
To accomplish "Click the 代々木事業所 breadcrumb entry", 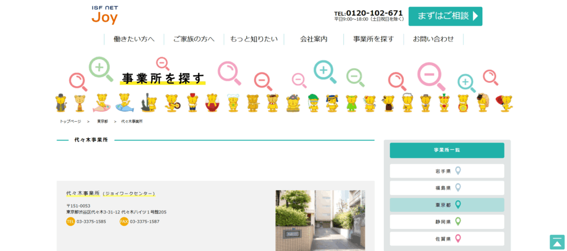I will click(x=132, y=121).
